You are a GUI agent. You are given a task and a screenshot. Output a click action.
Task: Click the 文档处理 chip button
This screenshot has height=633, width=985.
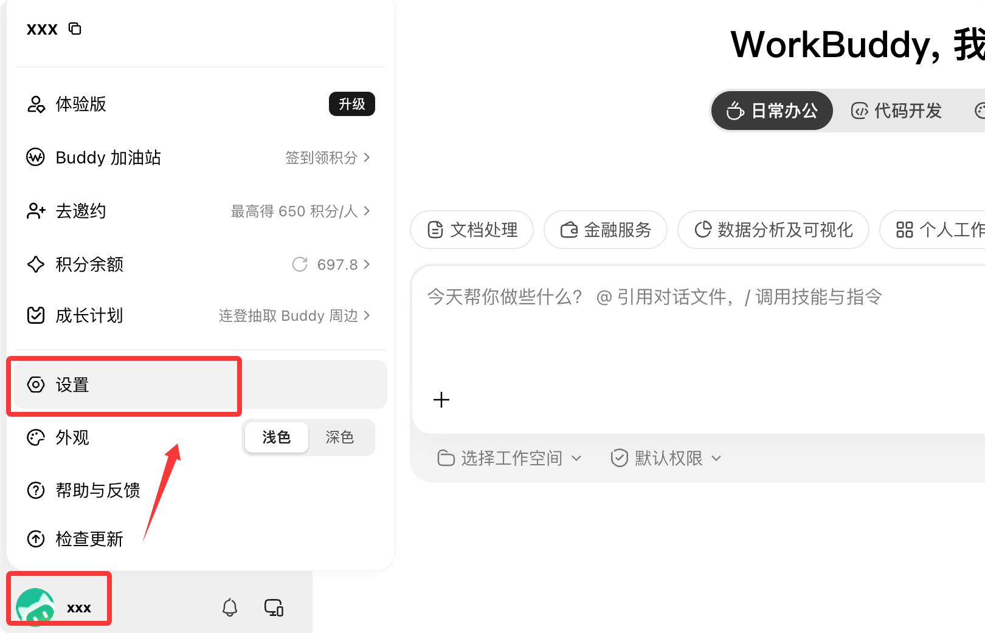coord(472,230)
